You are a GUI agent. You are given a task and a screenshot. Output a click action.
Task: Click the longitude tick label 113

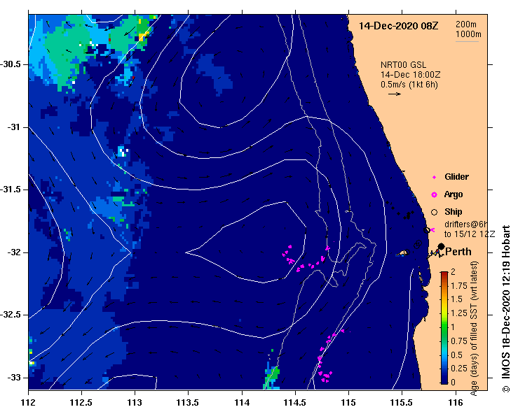135,403
